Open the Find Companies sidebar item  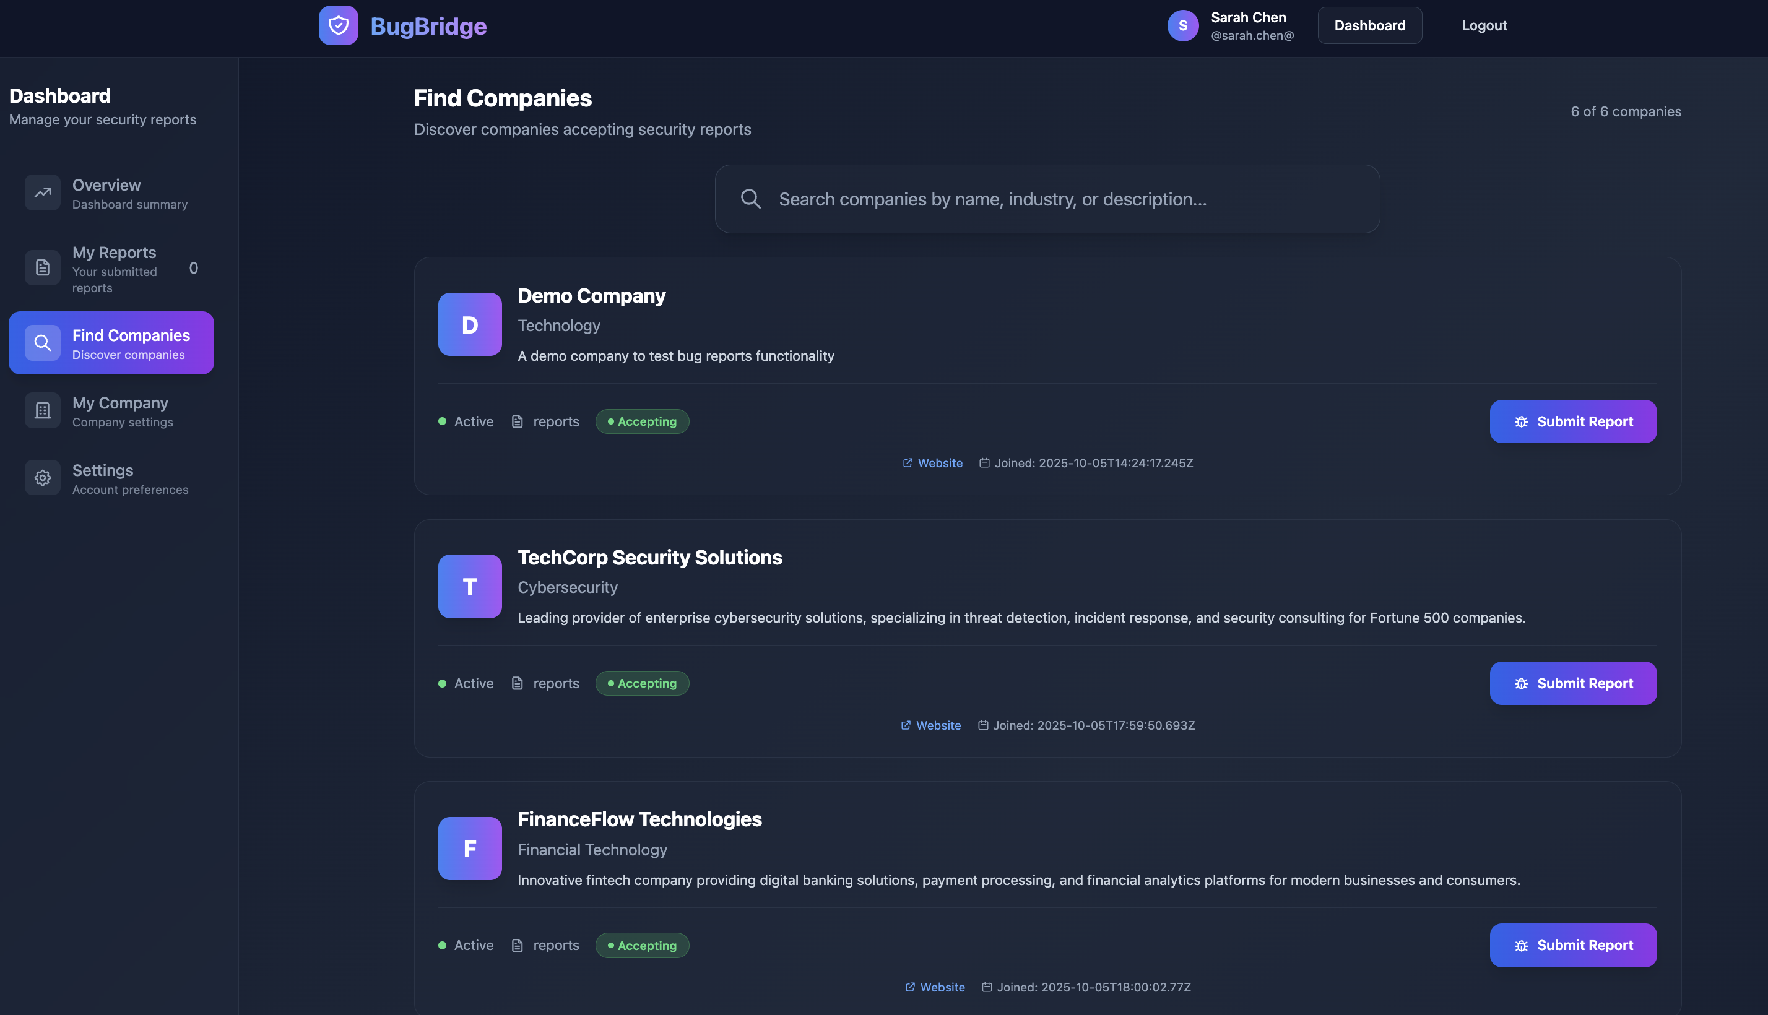tap(111, 343)
